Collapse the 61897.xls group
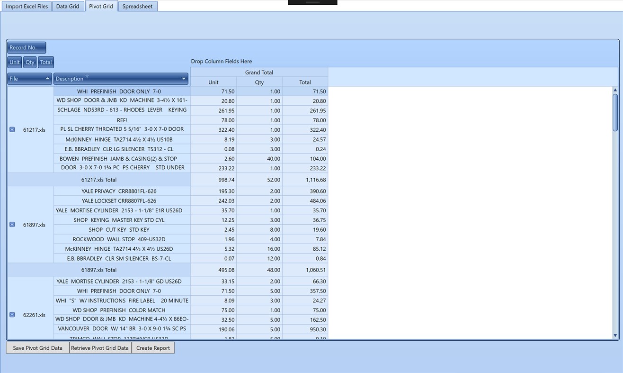 (x=11, y=225)
